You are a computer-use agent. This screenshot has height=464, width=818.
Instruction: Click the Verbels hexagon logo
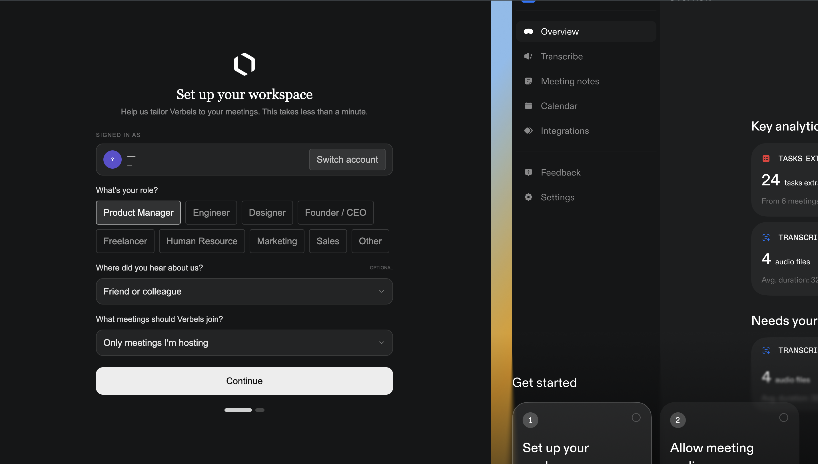pyautogui.click(x=244, y=64)
